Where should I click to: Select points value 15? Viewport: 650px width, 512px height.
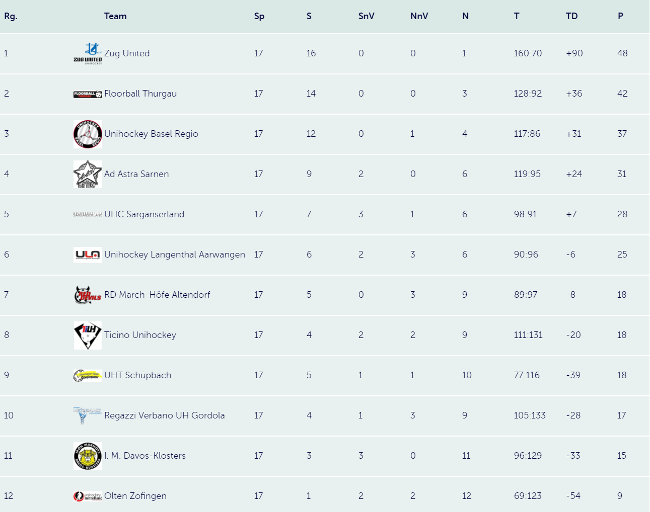click(x=622, y=456)
